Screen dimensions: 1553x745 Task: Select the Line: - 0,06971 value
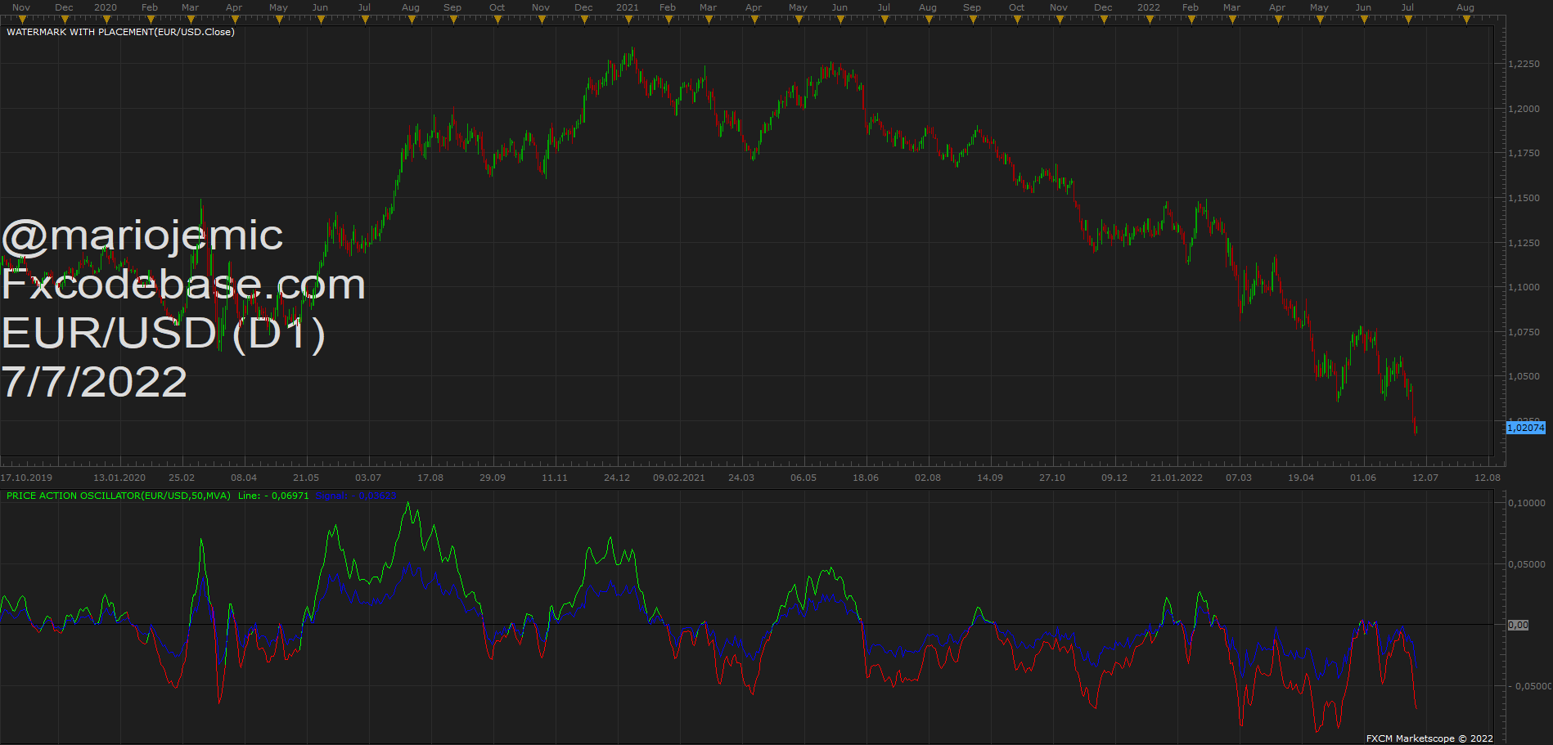tap(273, 496)
